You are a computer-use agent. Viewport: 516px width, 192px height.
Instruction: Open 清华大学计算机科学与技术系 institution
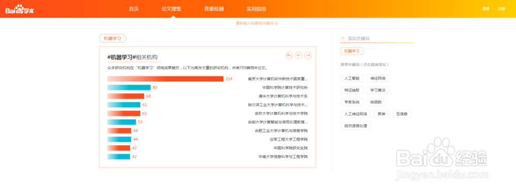[x=283, y=96]
